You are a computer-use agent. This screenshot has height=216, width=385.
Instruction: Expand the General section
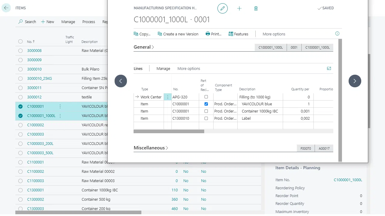tap(144, 47)
